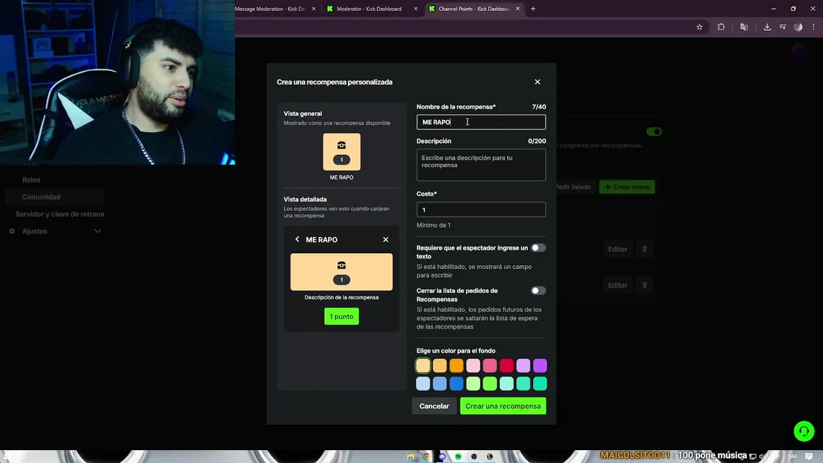Select the pale blue background color
This screenshot has height=463, width=823.
click(423, 384)
